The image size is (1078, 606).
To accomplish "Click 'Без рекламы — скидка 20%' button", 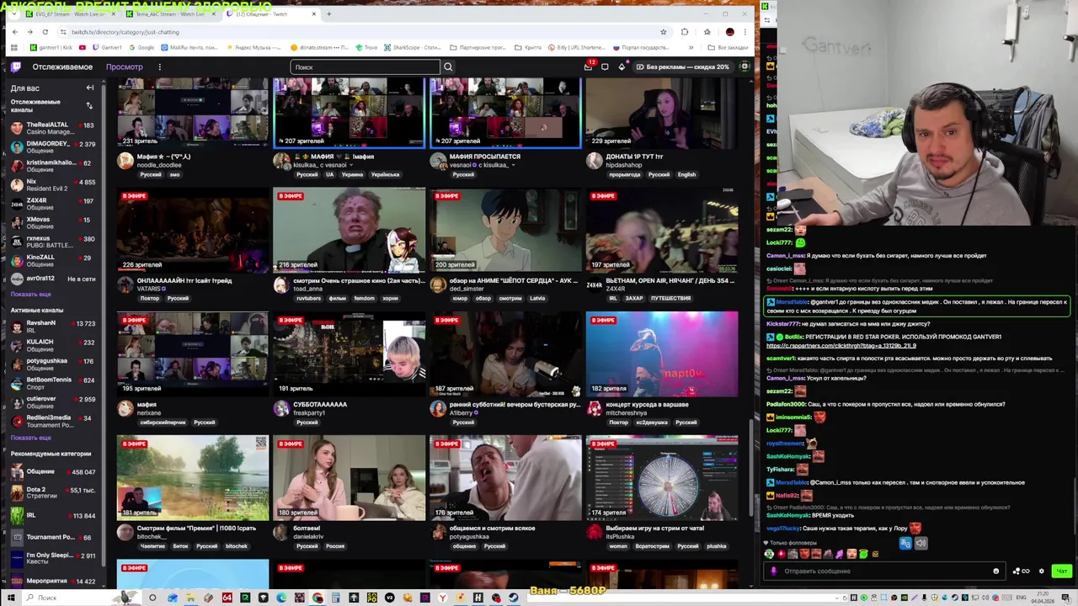I will click(682, 66).
